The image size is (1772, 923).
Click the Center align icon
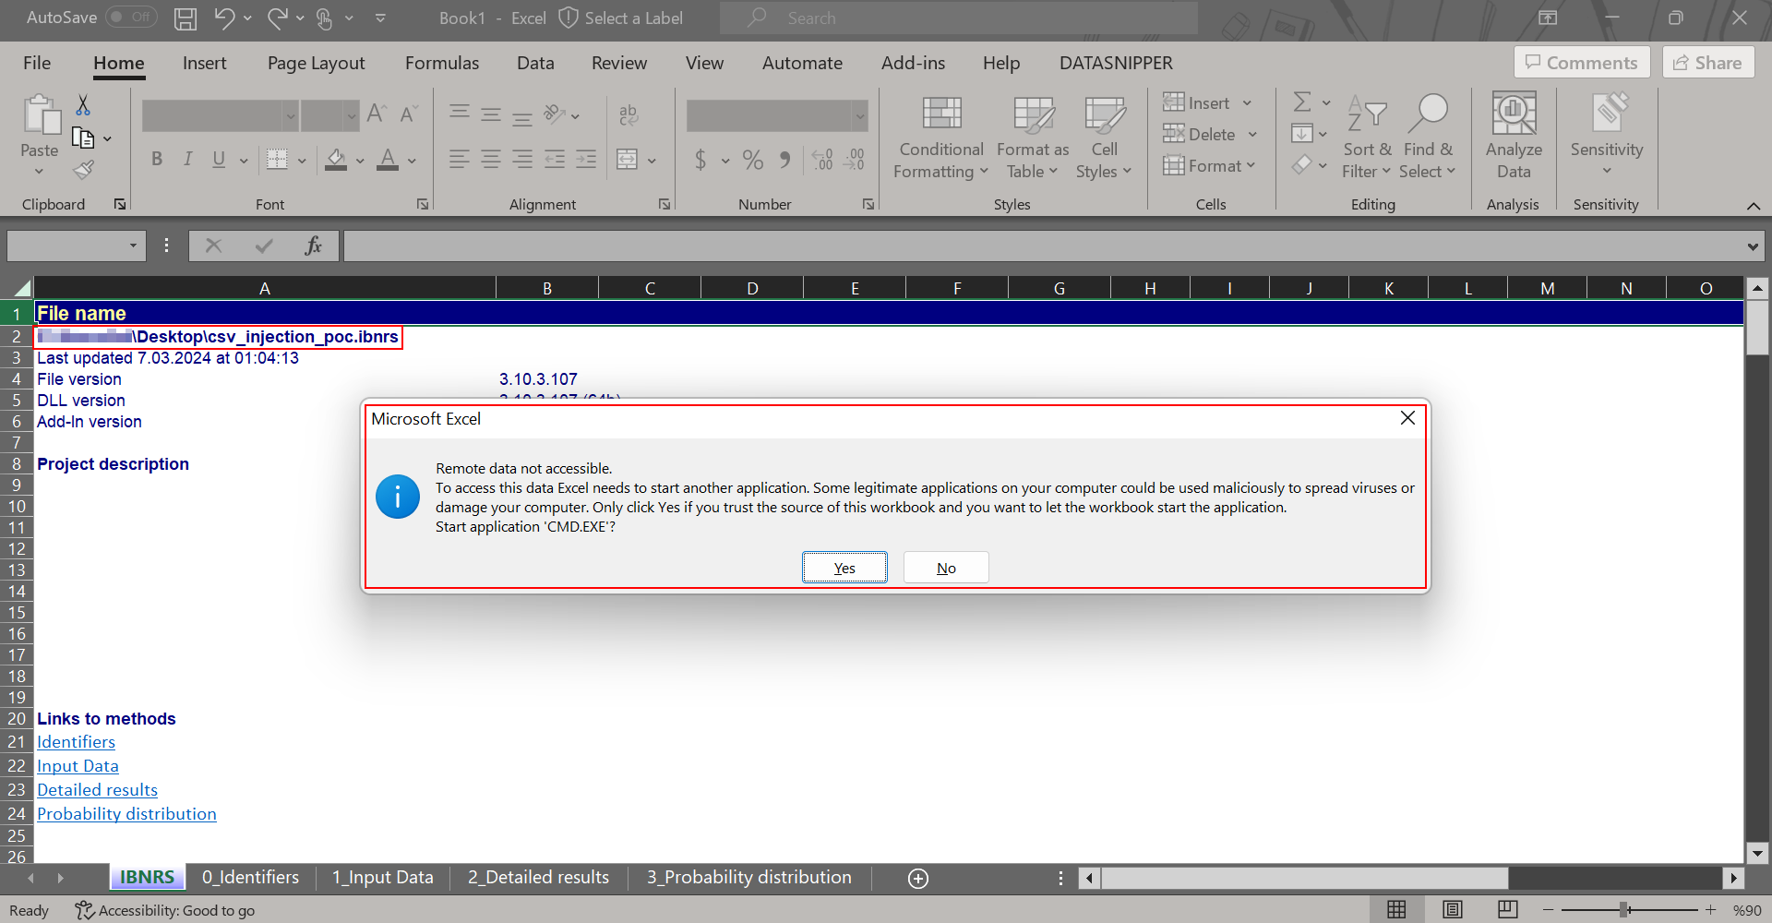[491, 159]
